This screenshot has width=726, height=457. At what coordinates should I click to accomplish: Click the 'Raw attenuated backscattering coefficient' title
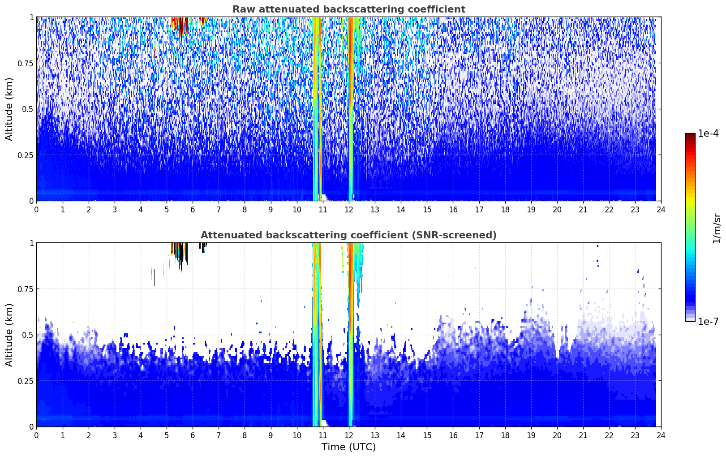click(348, 9)
